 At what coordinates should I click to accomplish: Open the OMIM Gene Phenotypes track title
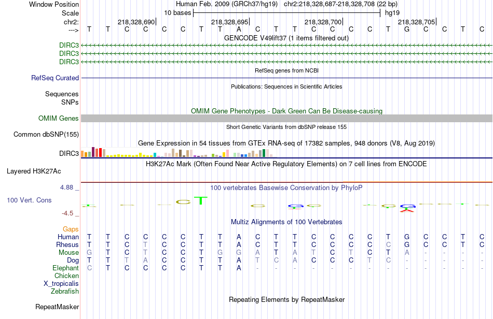point(286,111)
